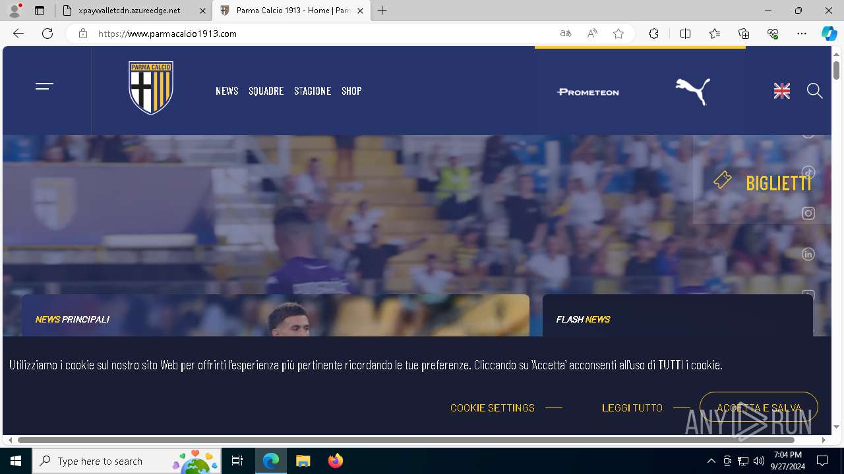Click the Parma Calcio crest logo
Image resolution: width=844 pixels, height=474 pixels.
click(151, 88)
